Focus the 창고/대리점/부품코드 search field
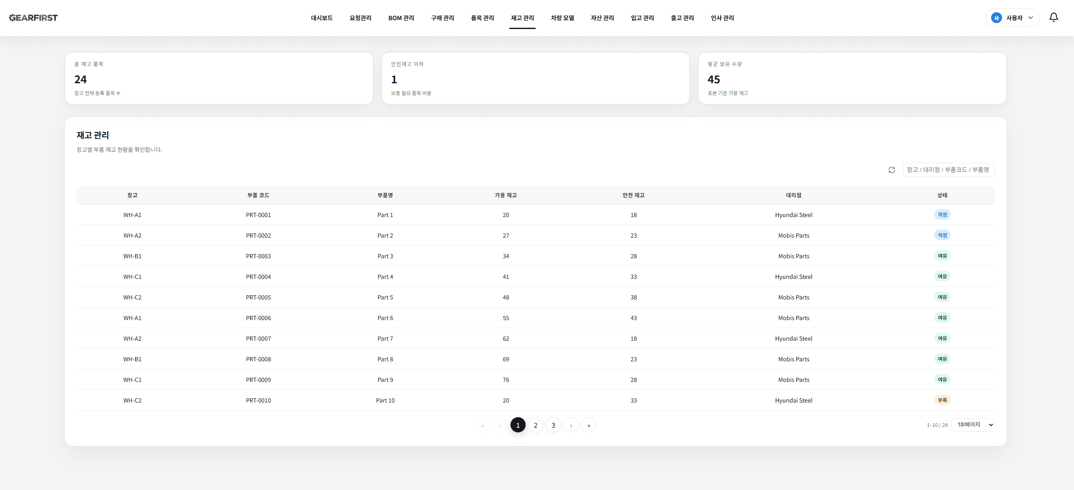 [x=948, y=170]
